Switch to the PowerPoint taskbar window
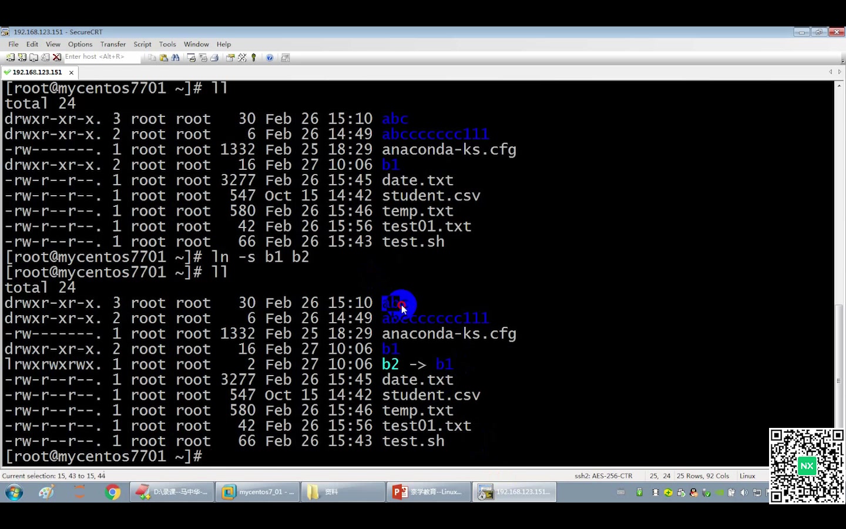The width and height of the screenshot is (846, 529). (x=428, y=492)
